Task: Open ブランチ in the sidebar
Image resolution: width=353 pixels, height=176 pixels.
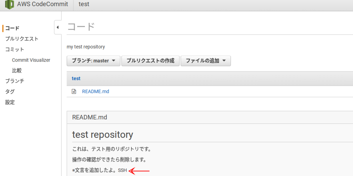Action: [x=14, y=81]
